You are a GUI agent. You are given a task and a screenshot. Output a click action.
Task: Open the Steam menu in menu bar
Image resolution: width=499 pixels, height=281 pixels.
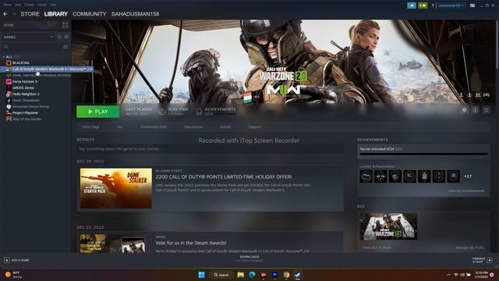(7, 5)
